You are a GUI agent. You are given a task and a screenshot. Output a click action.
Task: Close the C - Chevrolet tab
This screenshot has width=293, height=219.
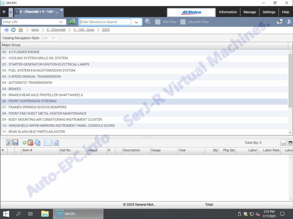click(62, 10)
